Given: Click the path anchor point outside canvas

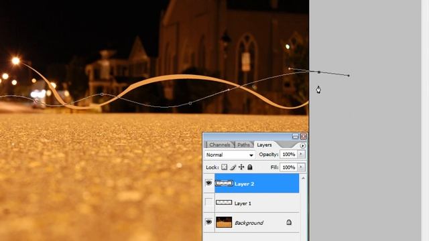Looking at the screenshot, I should [x=319, y=72].
